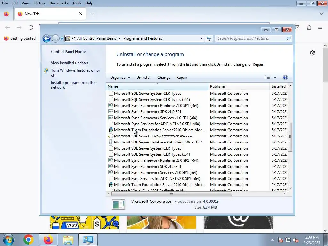Click the selected program icon in details pane

[119, 204]
